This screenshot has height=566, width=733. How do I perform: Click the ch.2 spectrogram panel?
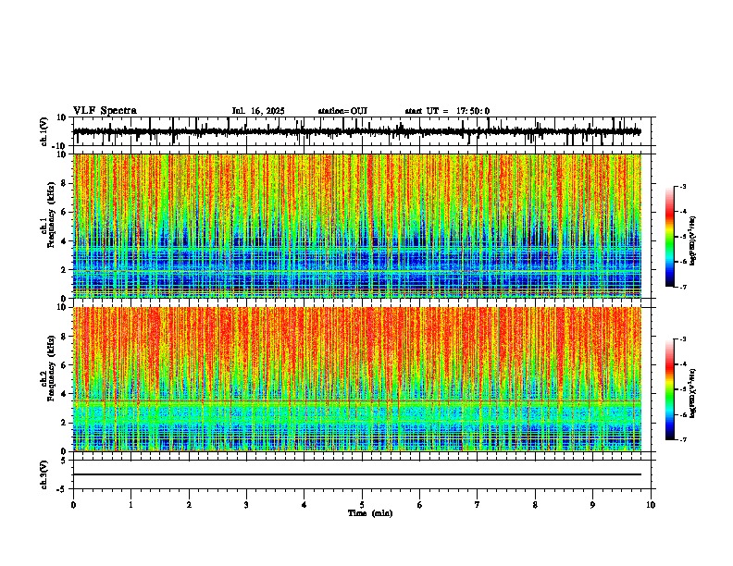click(357, 379)
